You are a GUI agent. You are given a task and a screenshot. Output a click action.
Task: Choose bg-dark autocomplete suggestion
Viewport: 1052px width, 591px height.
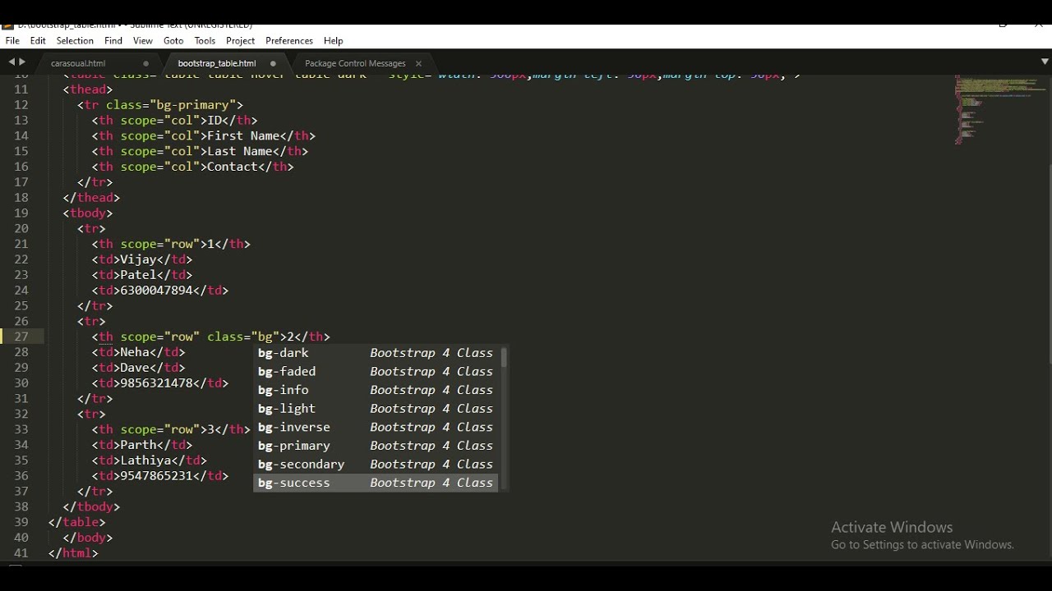click(x=377, y=353)
